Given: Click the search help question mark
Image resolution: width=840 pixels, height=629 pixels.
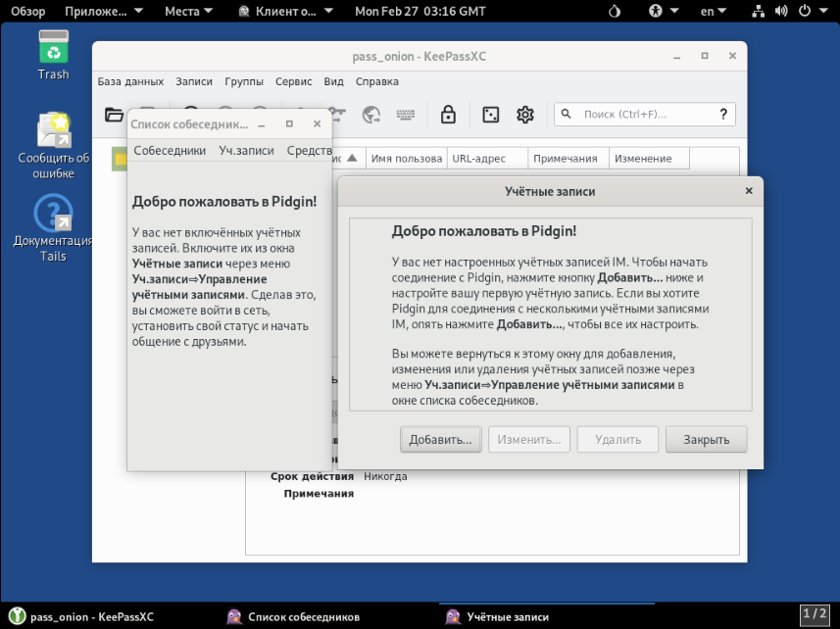Looking at the screenshot, I should [723, 115].
